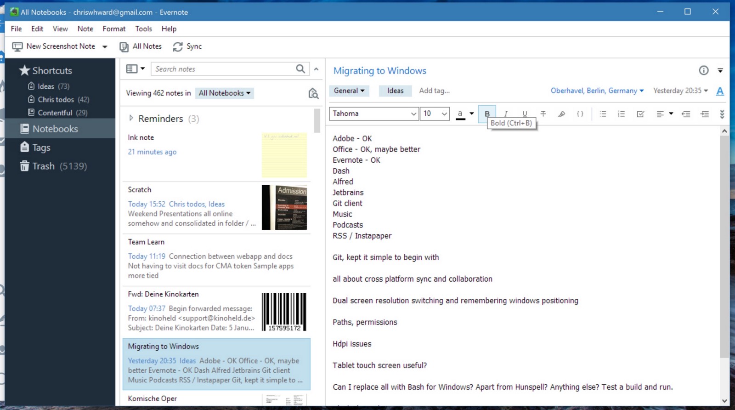Toggle underline formatting button
Screen dimensions: 735x410
(x=525, y=114)
